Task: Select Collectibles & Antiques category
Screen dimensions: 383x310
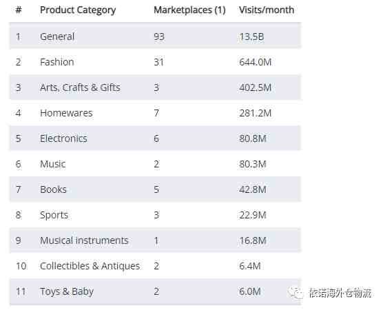Action: (x=90, y=266)
